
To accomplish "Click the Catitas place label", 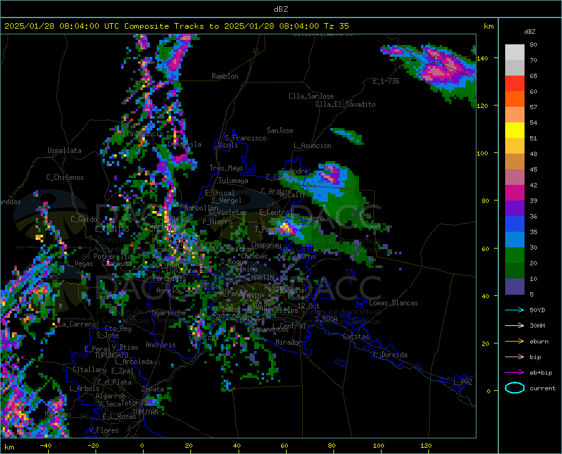I will click(356, 337).
